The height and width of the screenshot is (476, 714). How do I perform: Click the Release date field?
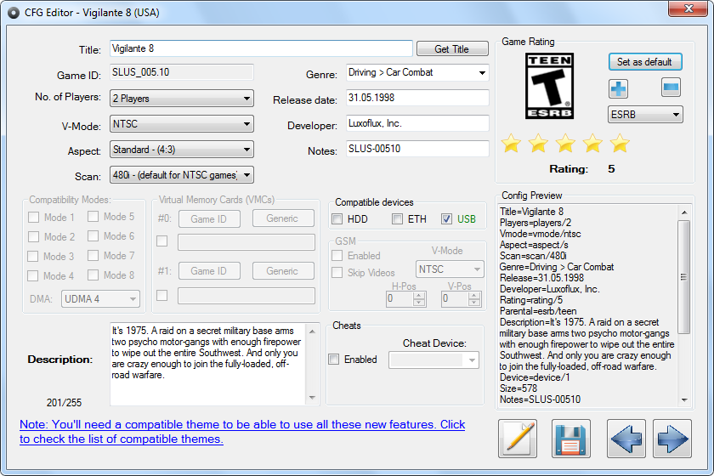pos(417,98)
